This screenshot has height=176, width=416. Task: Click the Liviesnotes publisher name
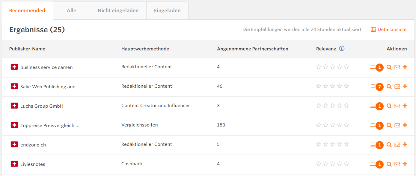point(33,164)
